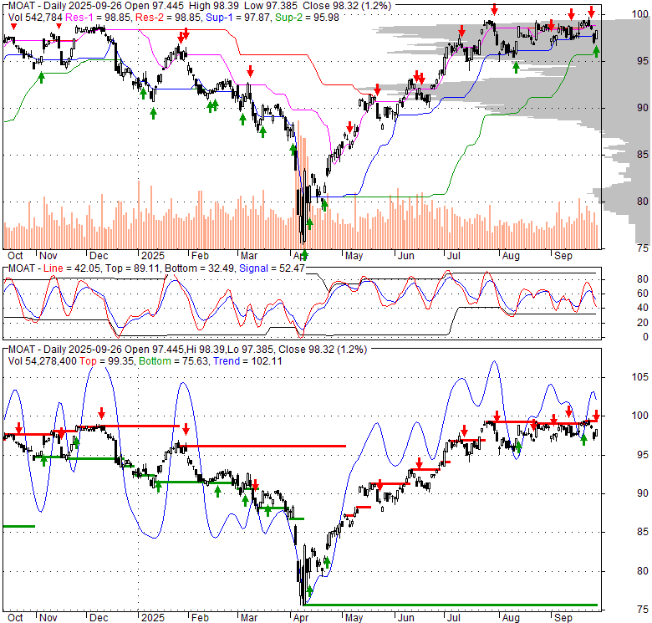Click the Trend = 102.11 label
This screenshot has width=652, height=623.
[247, 361]
